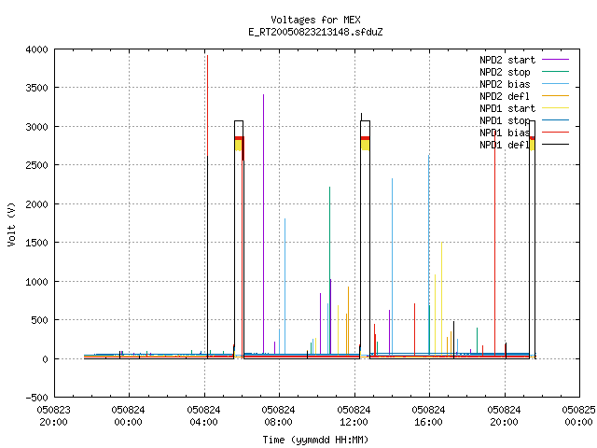Click the 500 y-axis tick label

(39, 320)
